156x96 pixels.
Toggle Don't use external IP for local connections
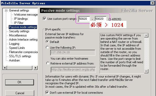[x=47, y=92]
